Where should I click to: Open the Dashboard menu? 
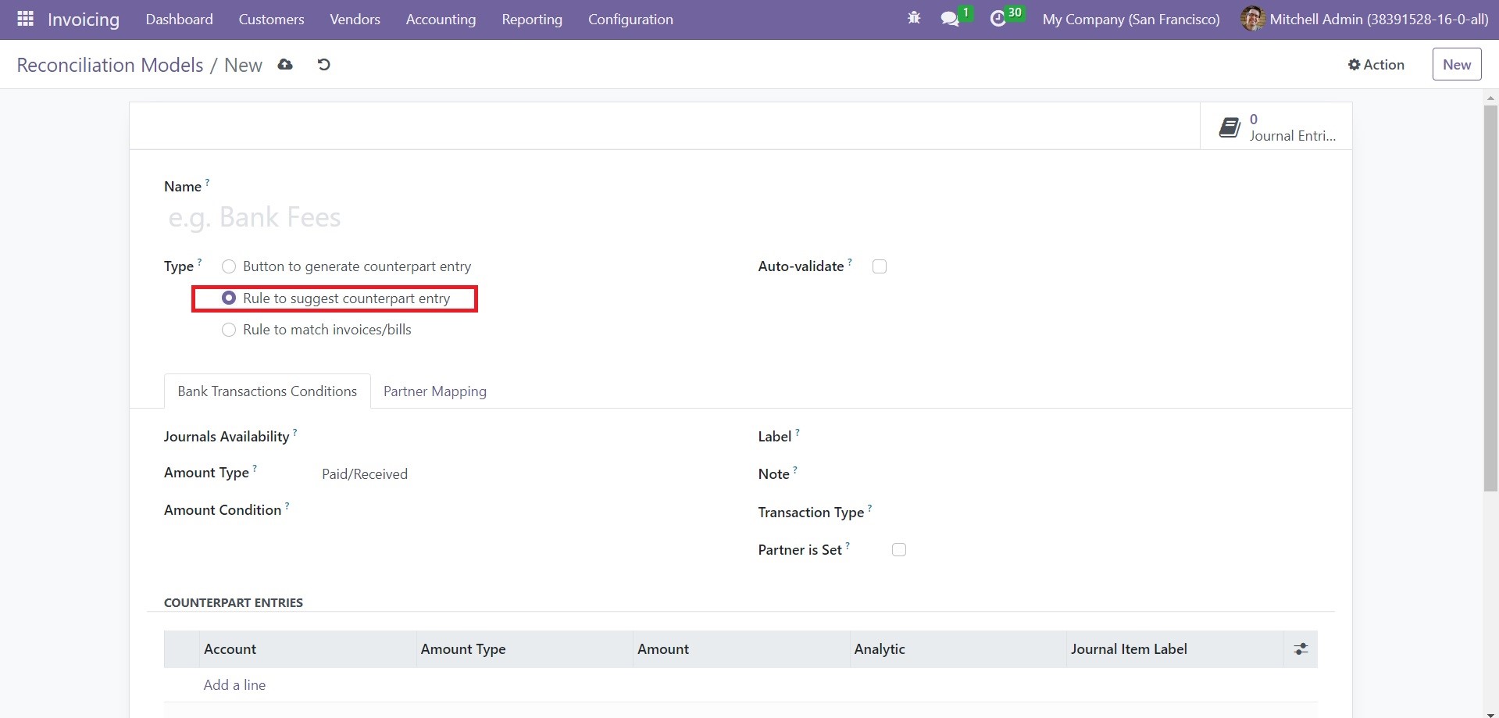(179, 19)
